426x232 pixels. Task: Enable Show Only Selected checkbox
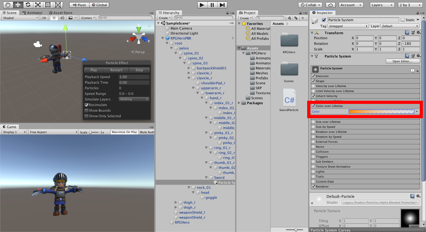coord(87,116)
